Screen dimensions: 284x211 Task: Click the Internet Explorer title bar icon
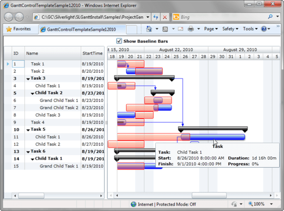[6, 5]
